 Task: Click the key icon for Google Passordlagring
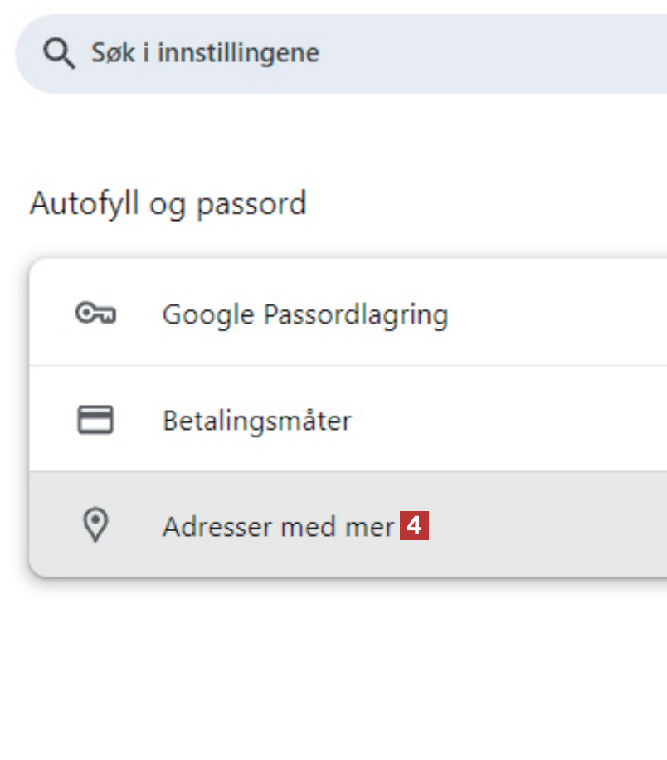click(x=95, y=314)
